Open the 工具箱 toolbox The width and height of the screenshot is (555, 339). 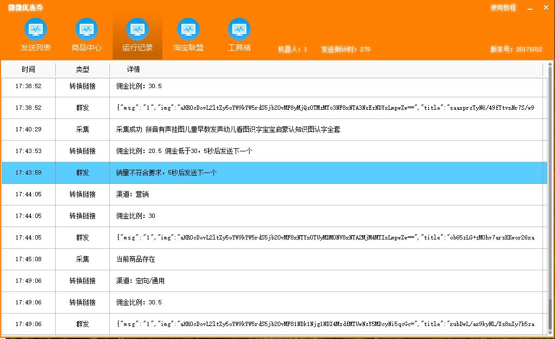239,34
